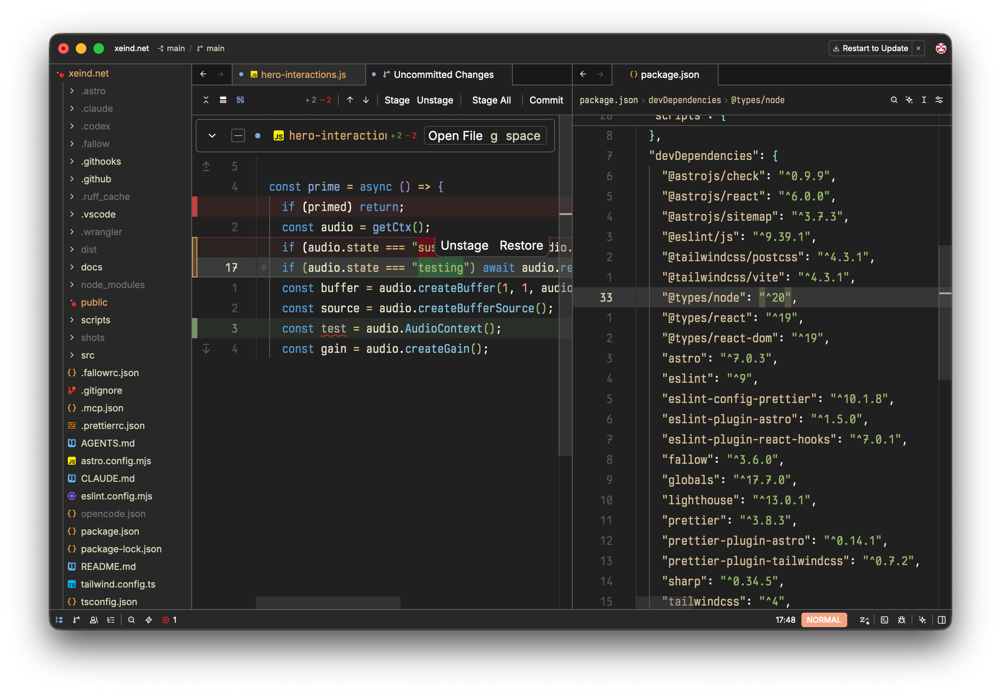
Task: Open the Debugger bug icon
Action: (x=901, y=620)
